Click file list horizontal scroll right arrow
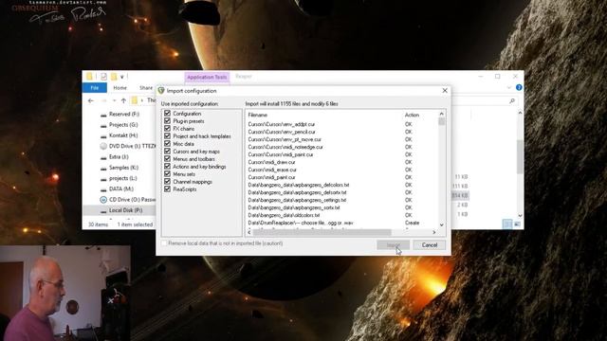607x341 pixels. 434,232
